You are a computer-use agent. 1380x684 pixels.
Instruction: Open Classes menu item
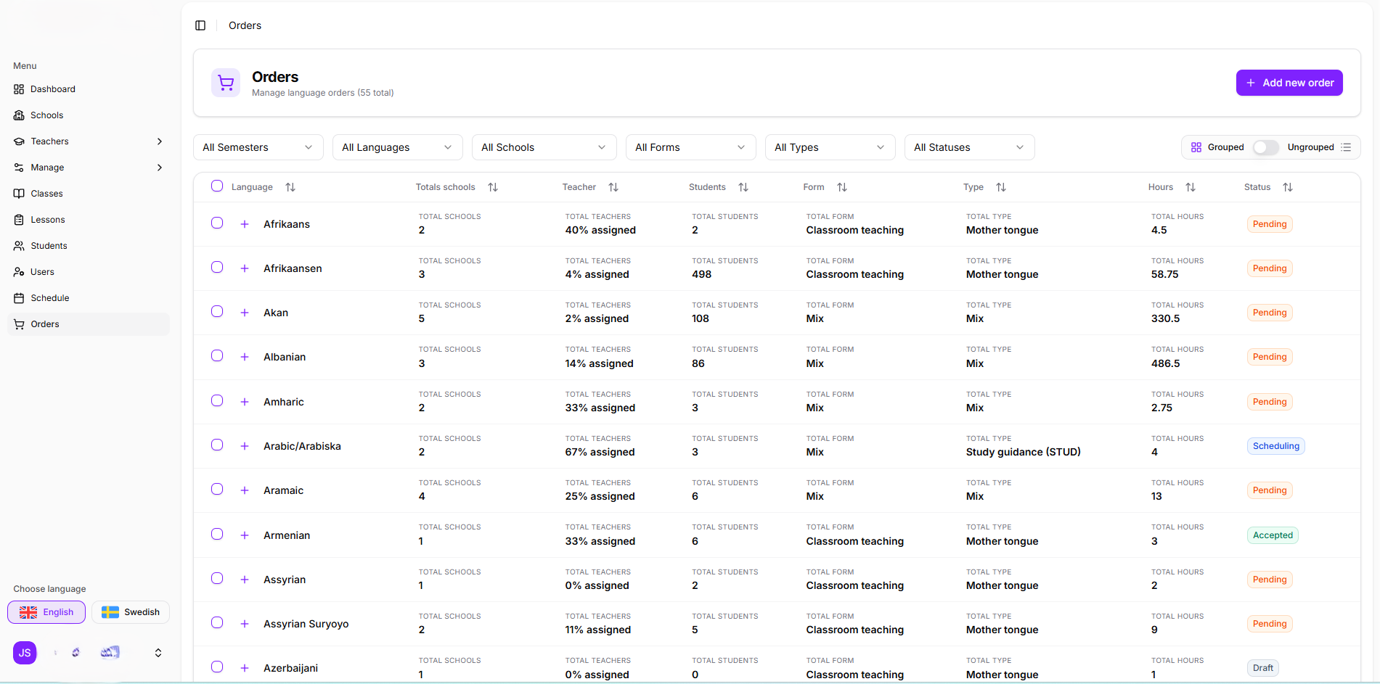(x=89, y=194)
